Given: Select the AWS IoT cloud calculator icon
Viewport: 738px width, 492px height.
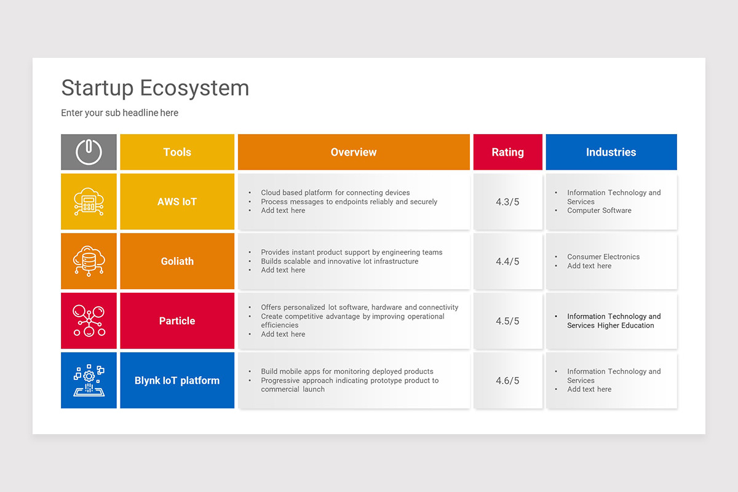Looking at the screenshot, I should [x=89, y=202].
